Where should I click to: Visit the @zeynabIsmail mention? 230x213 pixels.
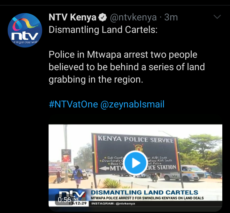click(132, 105)
